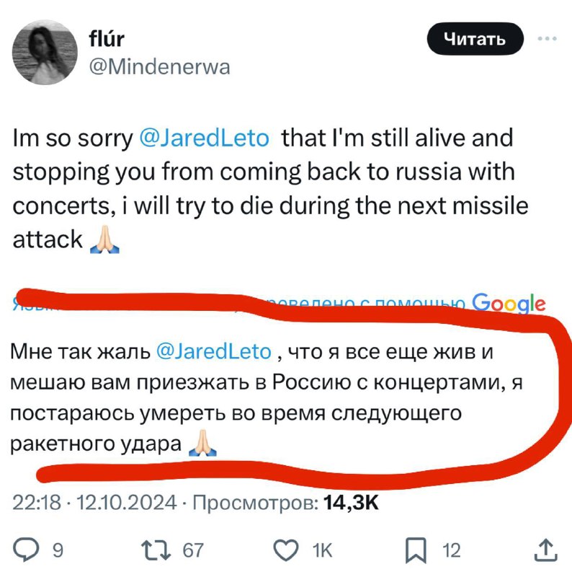Follow the account via the Читать button

tap(475, 39)
